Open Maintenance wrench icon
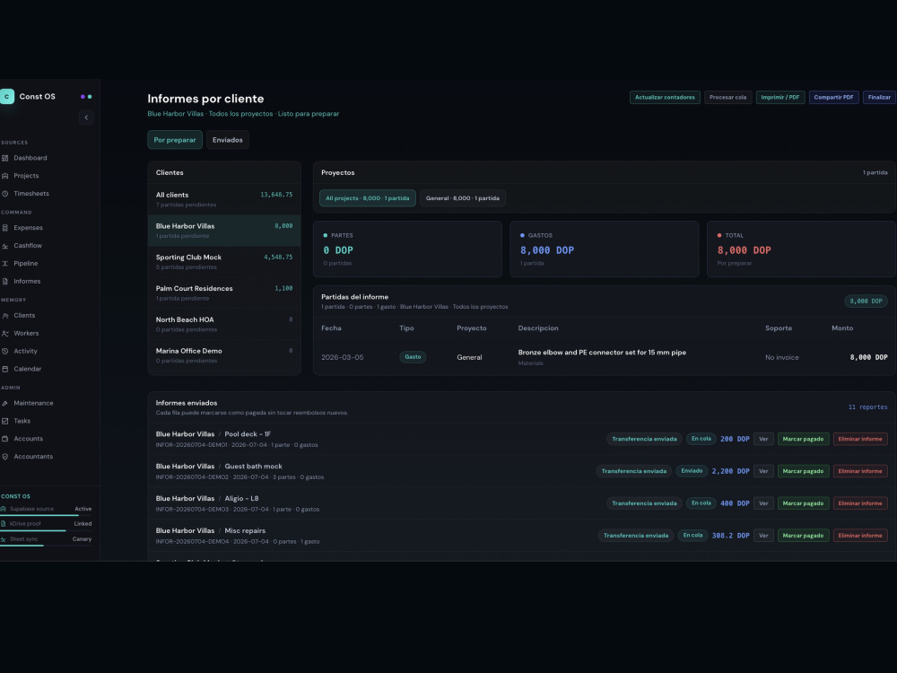 coord(5,403)
